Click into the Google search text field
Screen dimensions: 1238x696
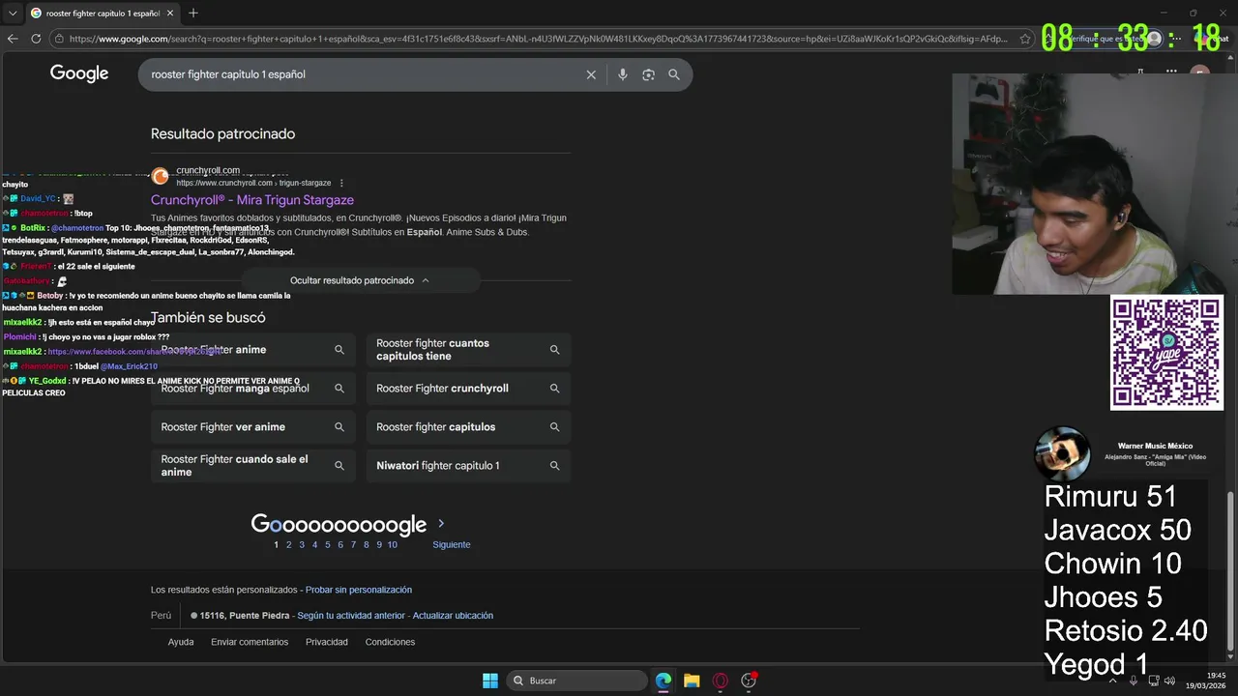(363, 74)
